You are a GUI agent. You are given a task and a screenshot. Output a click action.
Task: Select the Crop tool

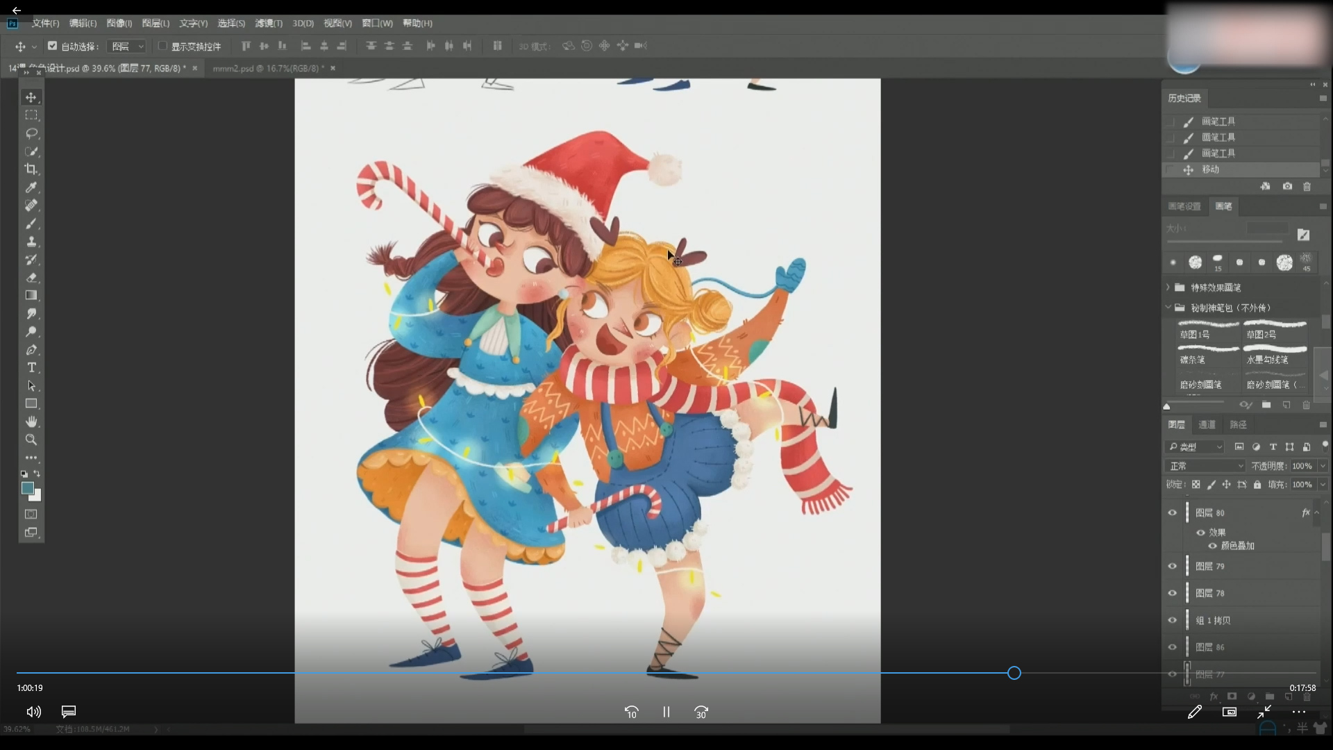pos(31,169)
